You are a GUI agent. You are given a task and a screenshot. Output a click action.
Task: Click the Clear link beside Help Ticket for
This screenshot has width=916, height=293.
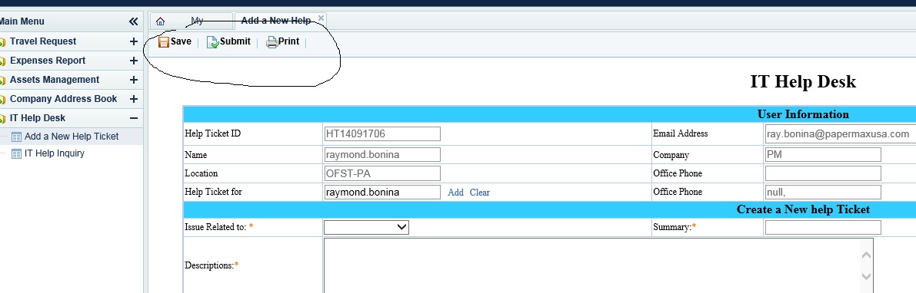click(480, 193)
